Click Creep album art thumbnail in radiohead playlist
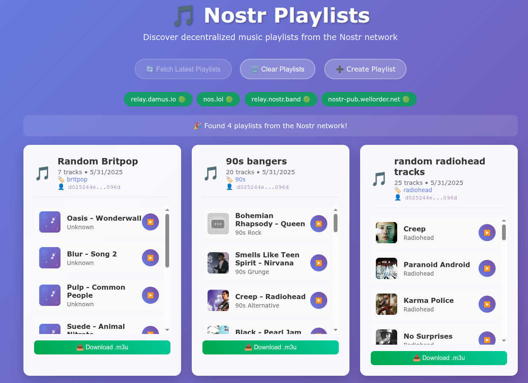 pyautogui.click(x=387, y=233)
